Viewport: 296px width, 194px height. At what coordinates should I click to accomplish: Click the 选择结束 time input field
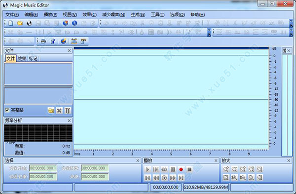click(x=95, y=168)
